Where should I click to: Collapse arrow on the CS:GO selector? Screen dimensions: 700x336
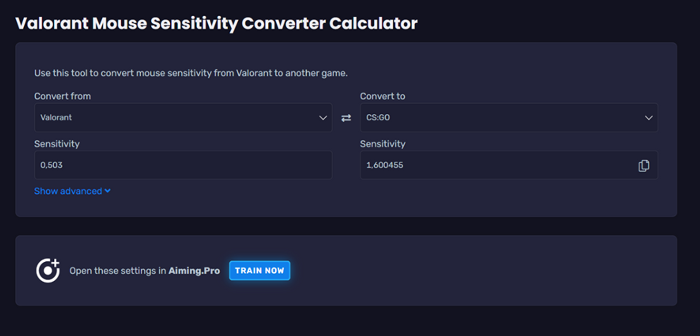648,118
